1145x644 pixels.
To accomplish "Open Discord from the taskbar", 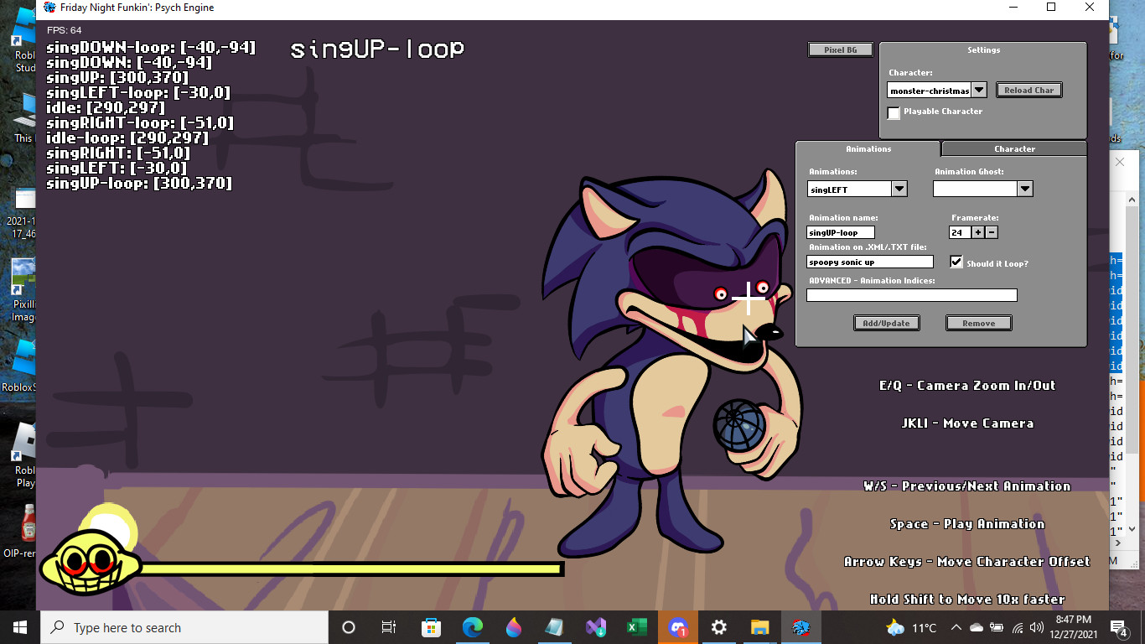I will pyautogui.click(x=678, y=627).
